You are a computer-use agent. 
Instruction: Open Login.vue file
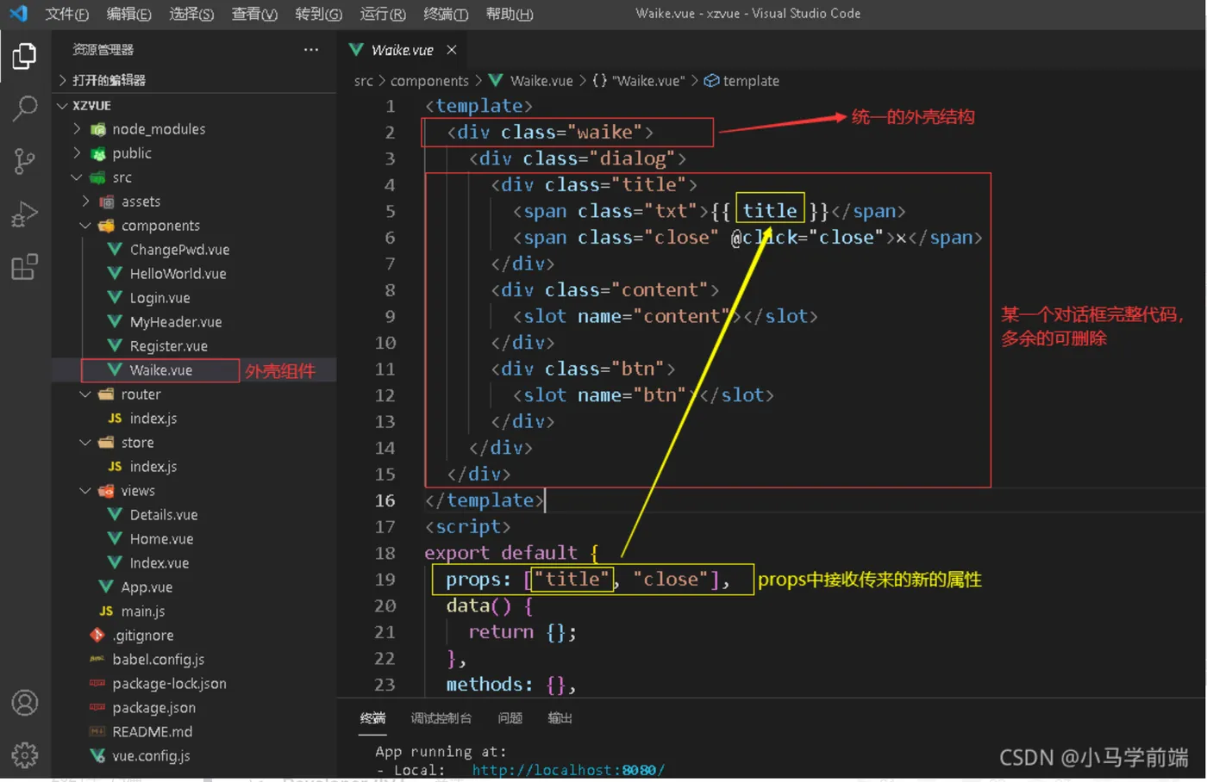(159, 297)
